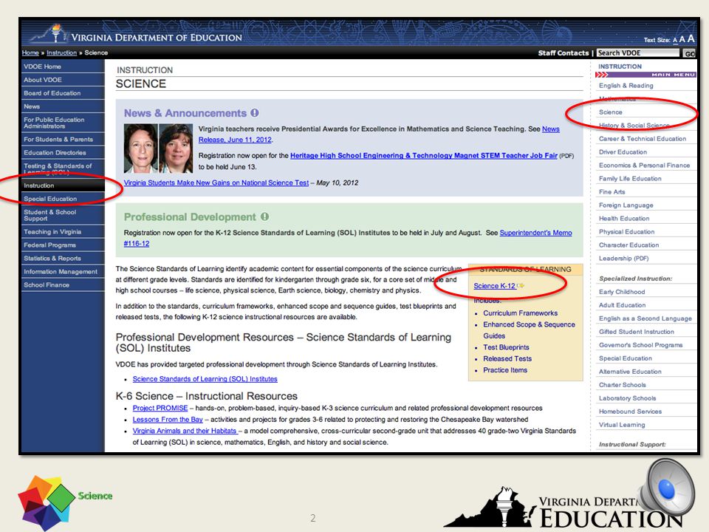Open Foreign Language link
Viewport: 709px width, 532px height.
coord(626,205)
